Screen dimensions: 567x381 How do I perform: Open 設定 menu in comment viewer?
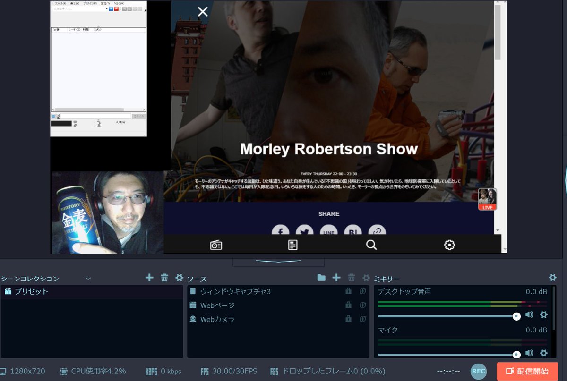pyautogui.click(x=105, y=3)
